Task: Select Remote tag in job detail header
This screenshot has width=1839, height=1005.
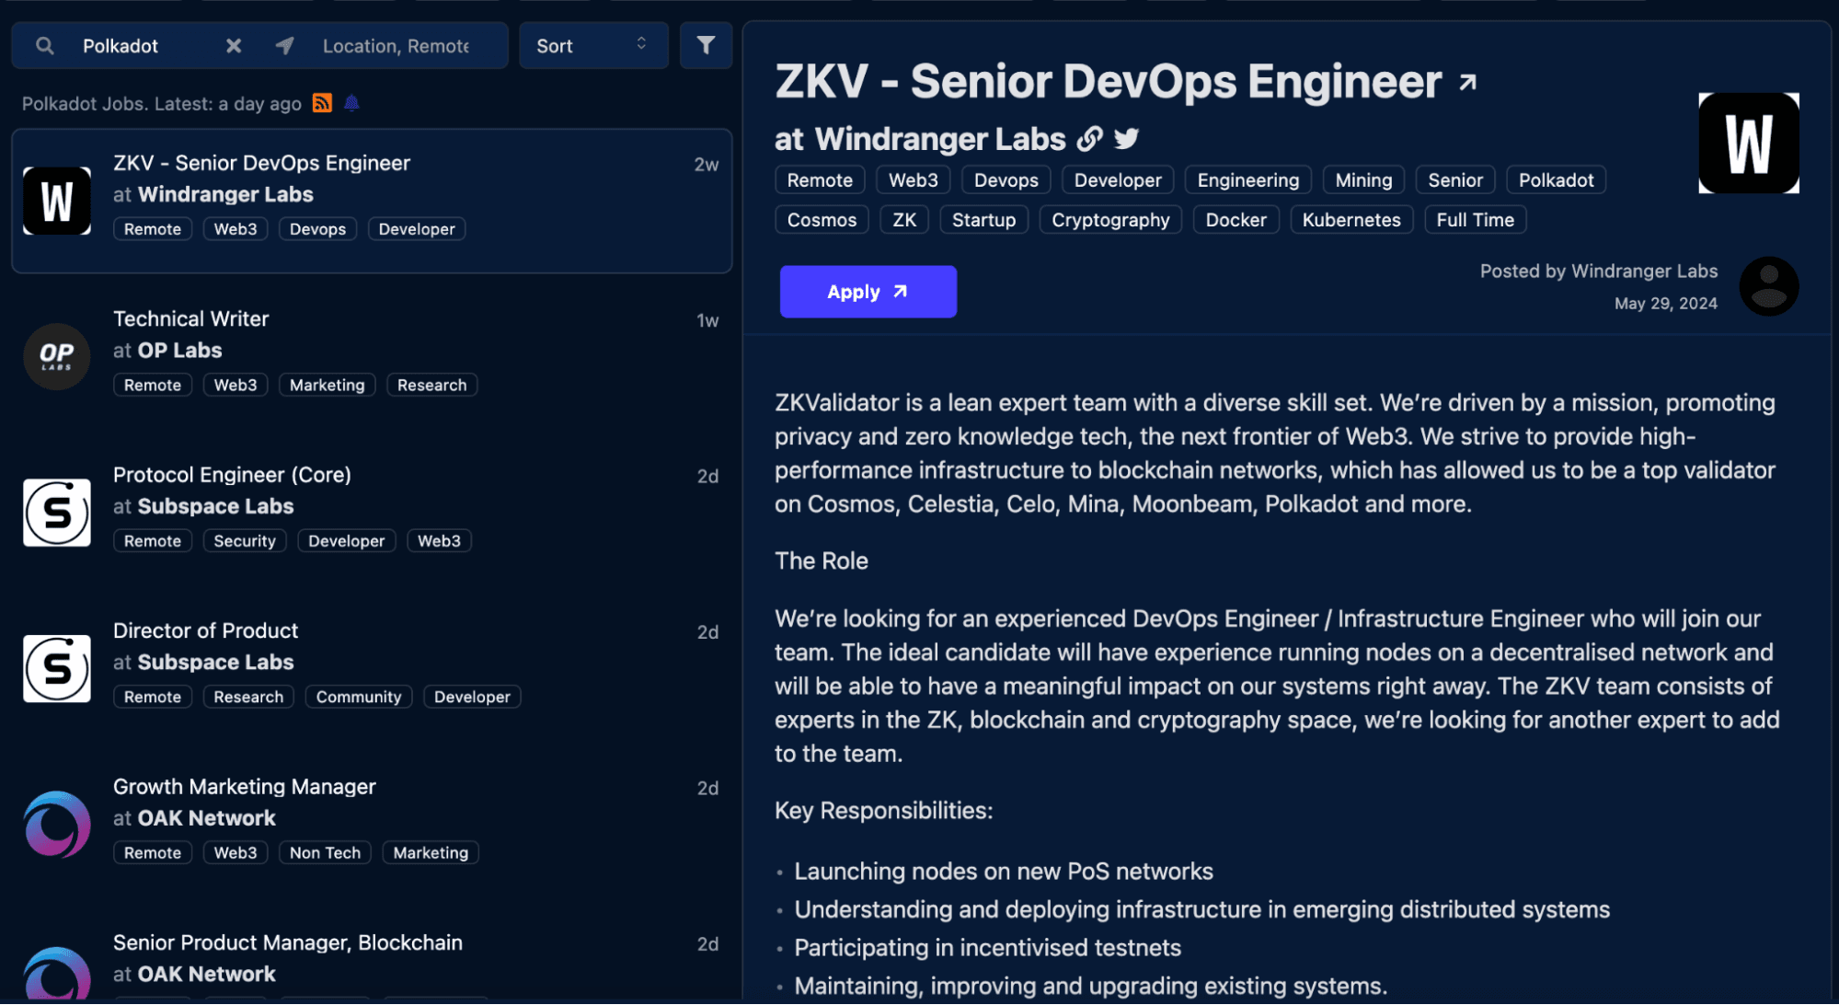Action: coord(820,180)
